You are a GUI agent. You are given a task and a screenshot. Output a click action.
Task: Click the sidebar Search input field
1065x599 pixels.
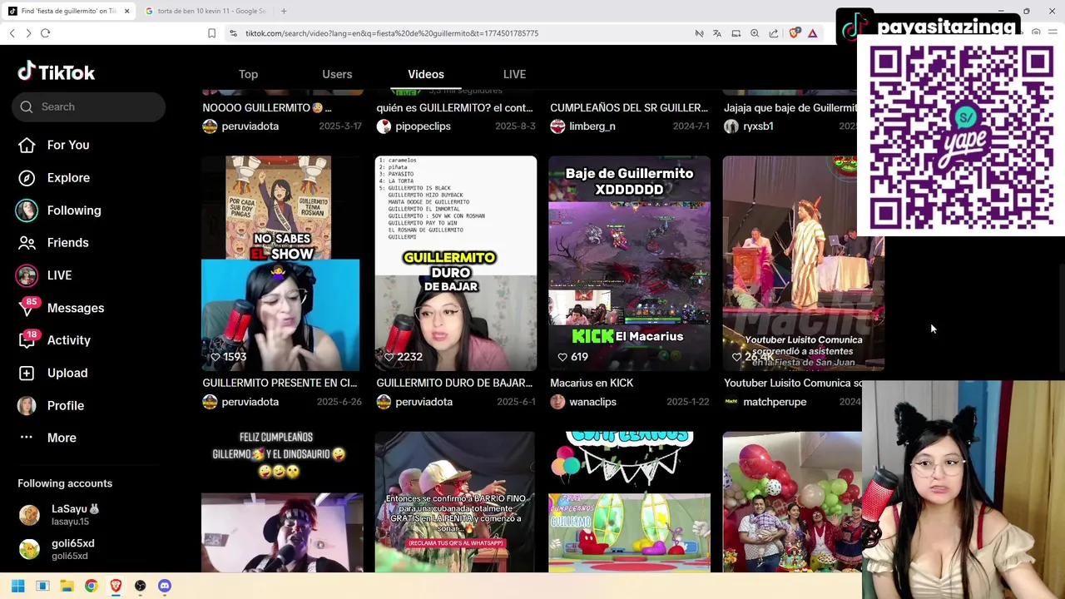[88, 106]
